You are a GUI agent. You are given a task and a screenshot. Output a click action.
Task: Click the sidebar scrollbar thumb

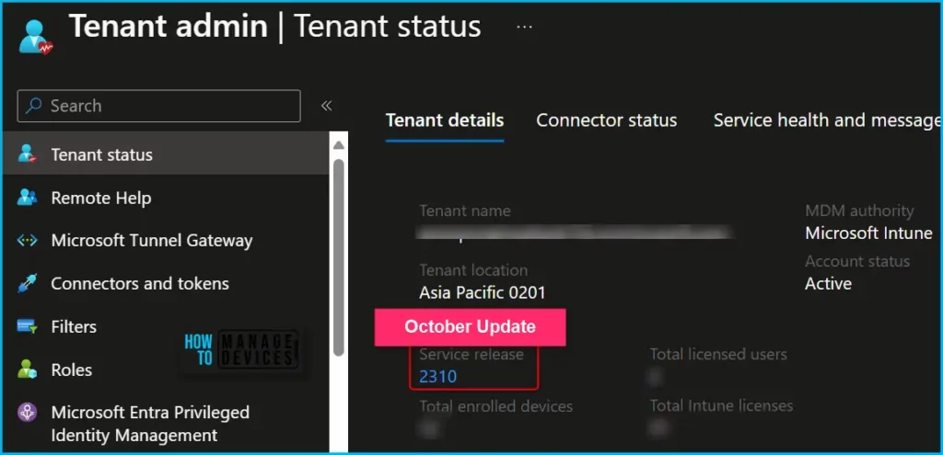pos(339,257)
